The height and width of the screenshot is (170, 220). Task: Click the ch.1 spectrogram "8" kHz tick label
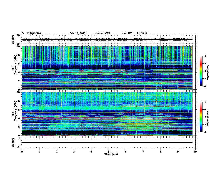pyautogui.click(x=19, y=55)
